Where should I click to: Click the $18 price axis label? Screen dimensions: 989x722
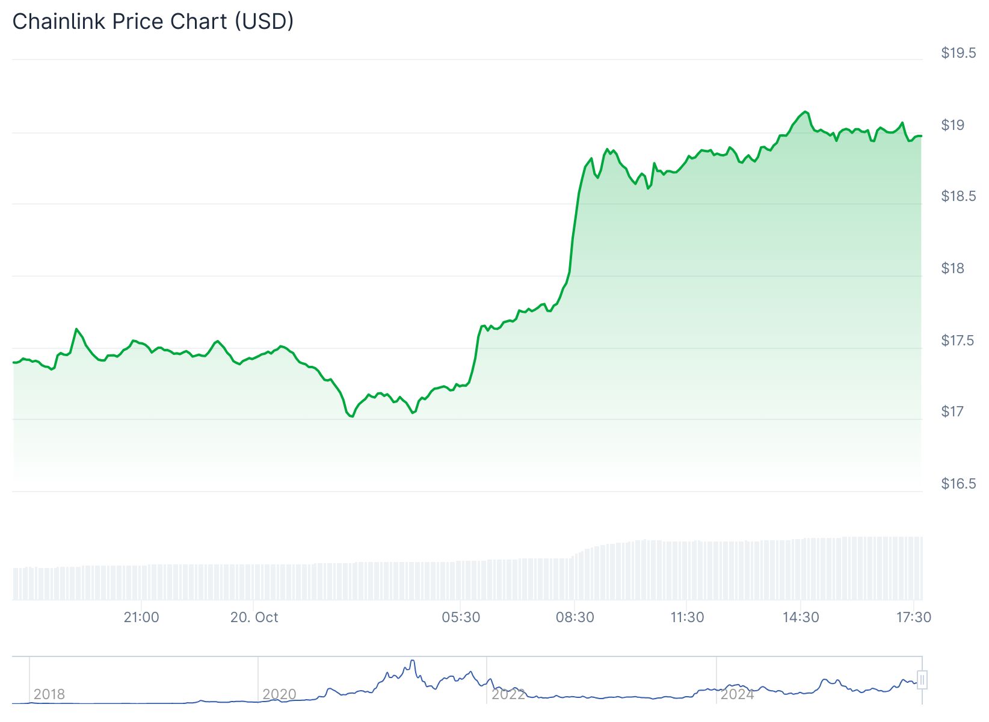pos(953,268)
